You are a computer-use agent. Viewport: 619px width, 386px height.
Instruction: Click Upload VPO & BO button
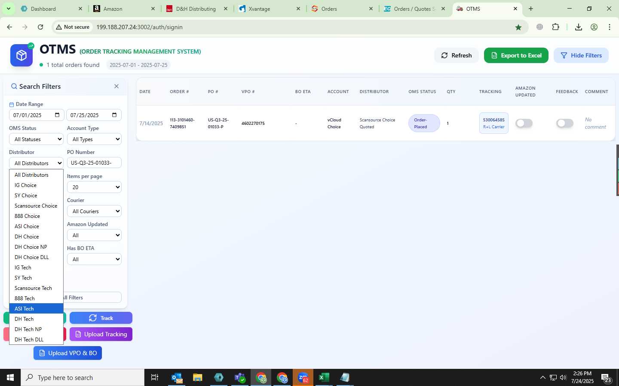pos(67,353)
